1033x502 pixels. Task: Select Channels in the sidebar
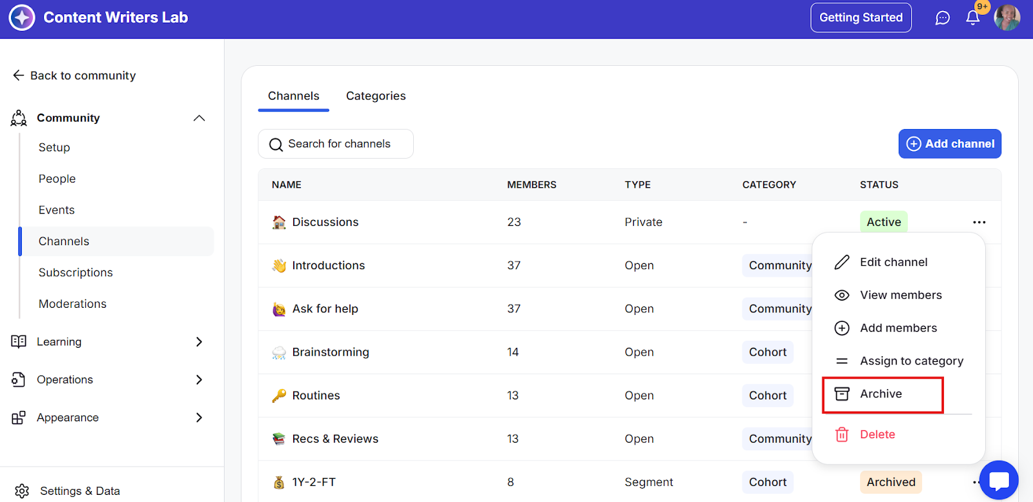pyautogui.click(x=116, y=241)
